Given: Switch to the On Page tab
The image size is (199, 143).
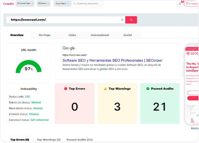Looking at the screenshot, I should click(x=44, y=35).
